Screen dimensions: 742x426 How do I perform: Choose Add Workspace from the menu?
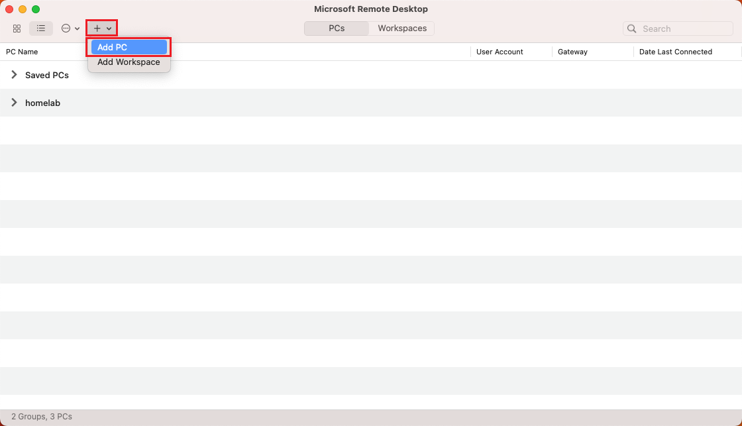[129, 62]
